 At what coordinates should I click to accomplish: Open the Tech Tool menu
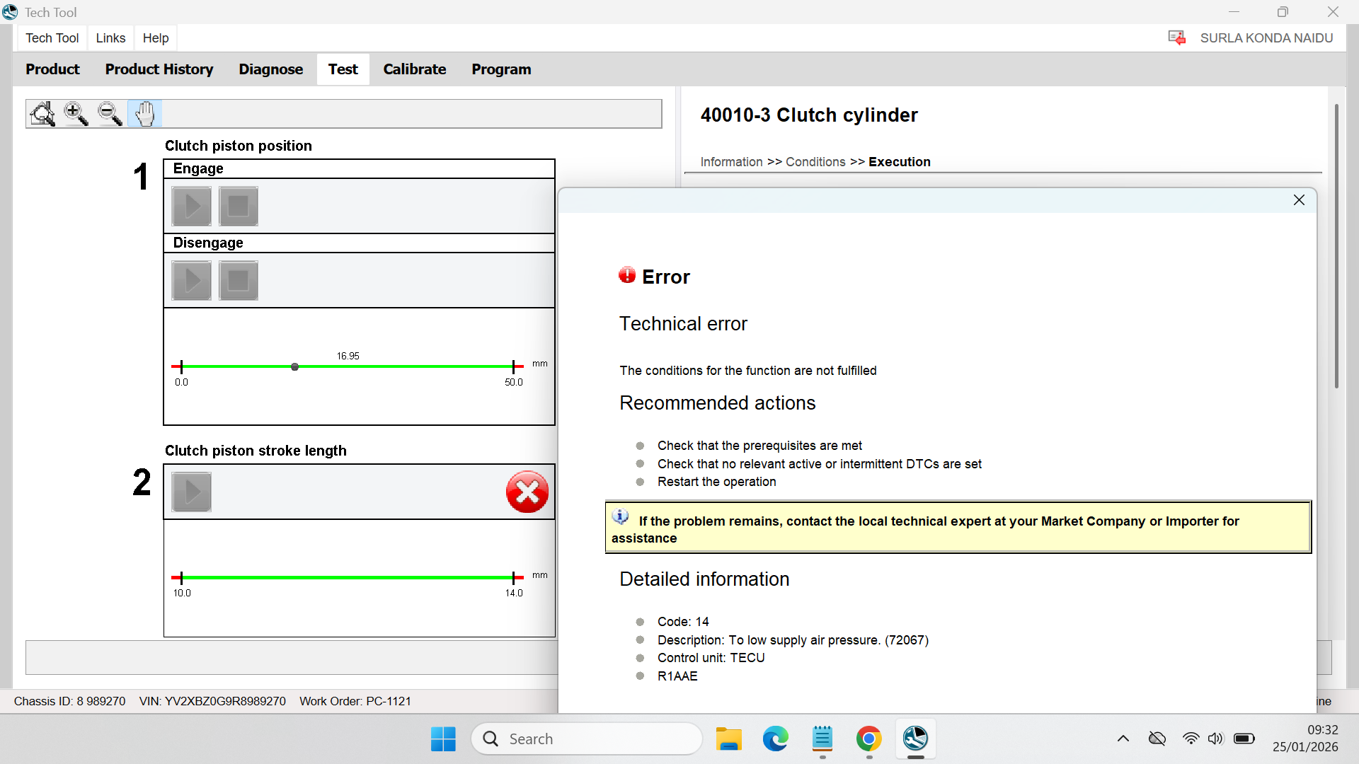coord(52,38)
